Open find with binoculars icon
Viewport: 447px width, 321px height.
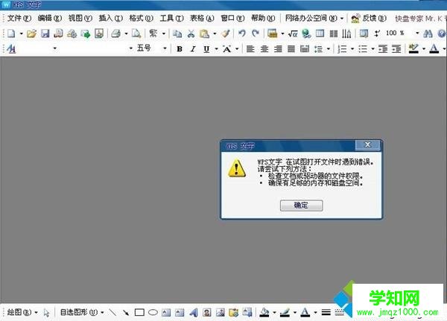pos(428,34)
